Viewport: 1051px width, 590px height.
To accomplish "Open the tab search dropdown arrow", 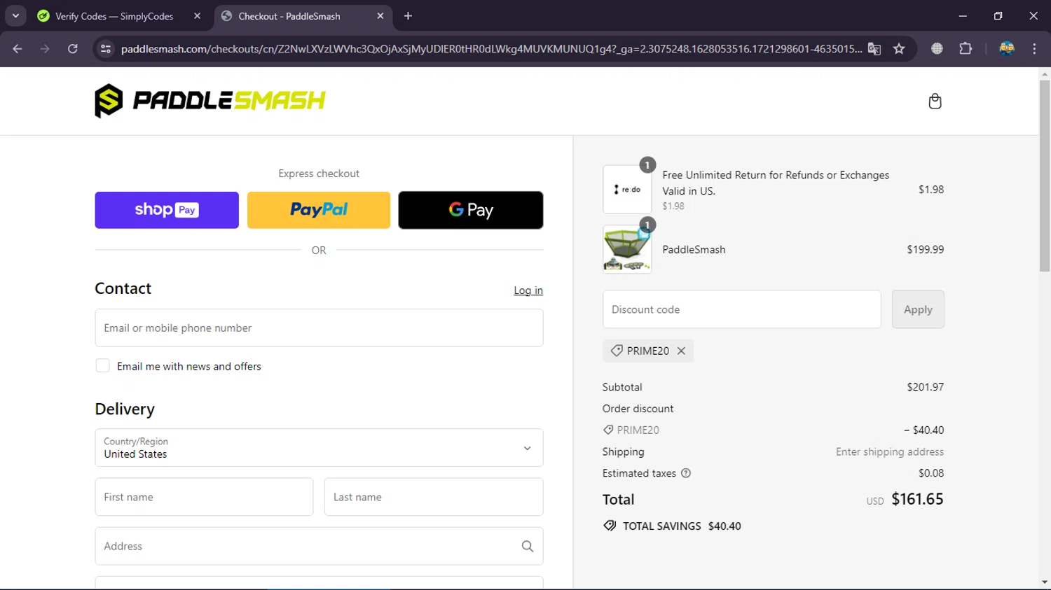I will click(15, 16).
